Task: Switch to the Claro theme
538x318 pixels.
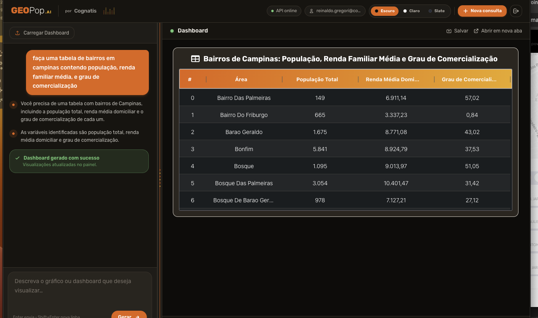Action: pos(412,11)
